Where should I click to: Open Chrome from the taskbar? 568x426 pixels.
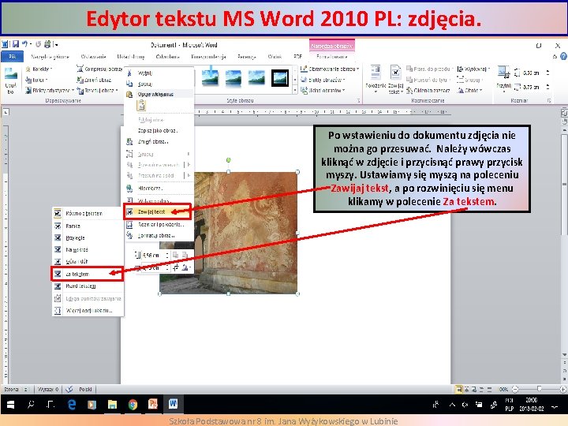(133, 404)
